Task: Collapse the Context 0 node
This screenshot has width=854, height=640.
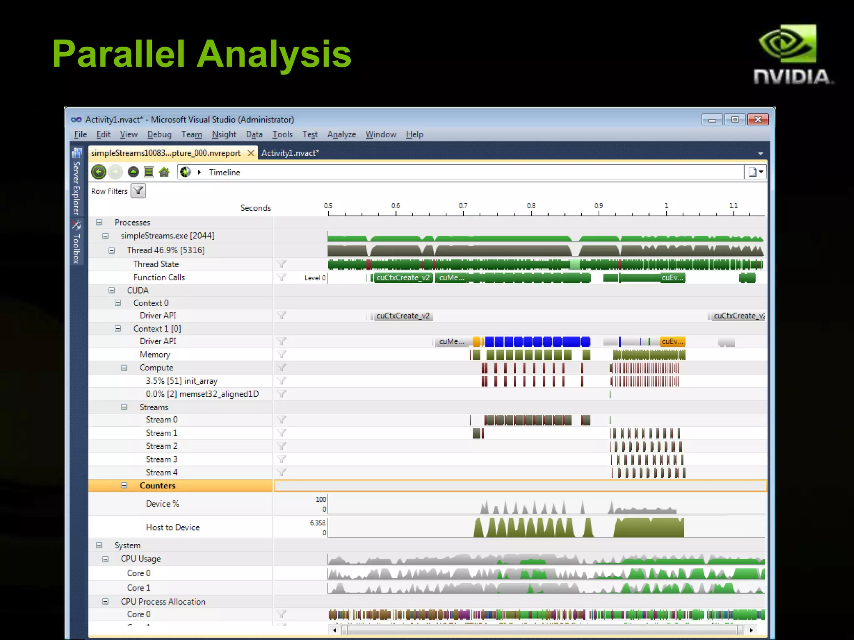Action: (118, 303)
